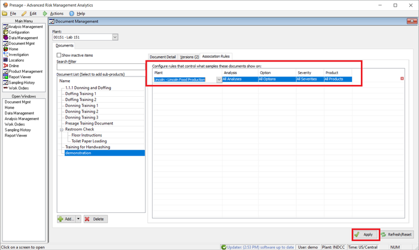Enable the Show inactive items checkbox
The height and width of the screenshot is (250, 419).
click(59, 55)
